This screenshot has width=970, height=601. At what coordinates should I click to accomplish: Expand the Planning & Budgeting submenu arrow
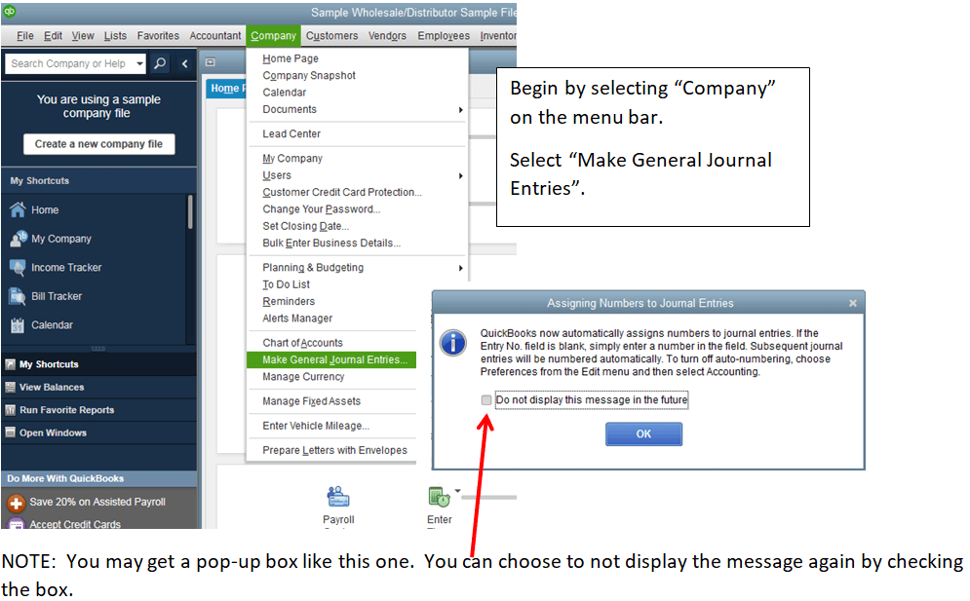[x=460, y=268]
